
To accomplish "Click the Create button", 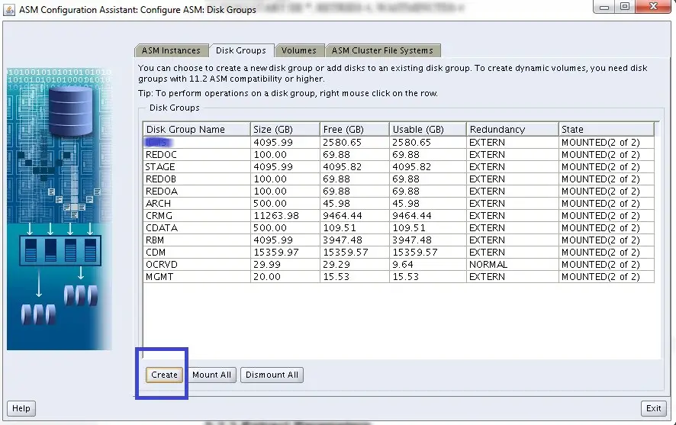I will tap(164, 375).
